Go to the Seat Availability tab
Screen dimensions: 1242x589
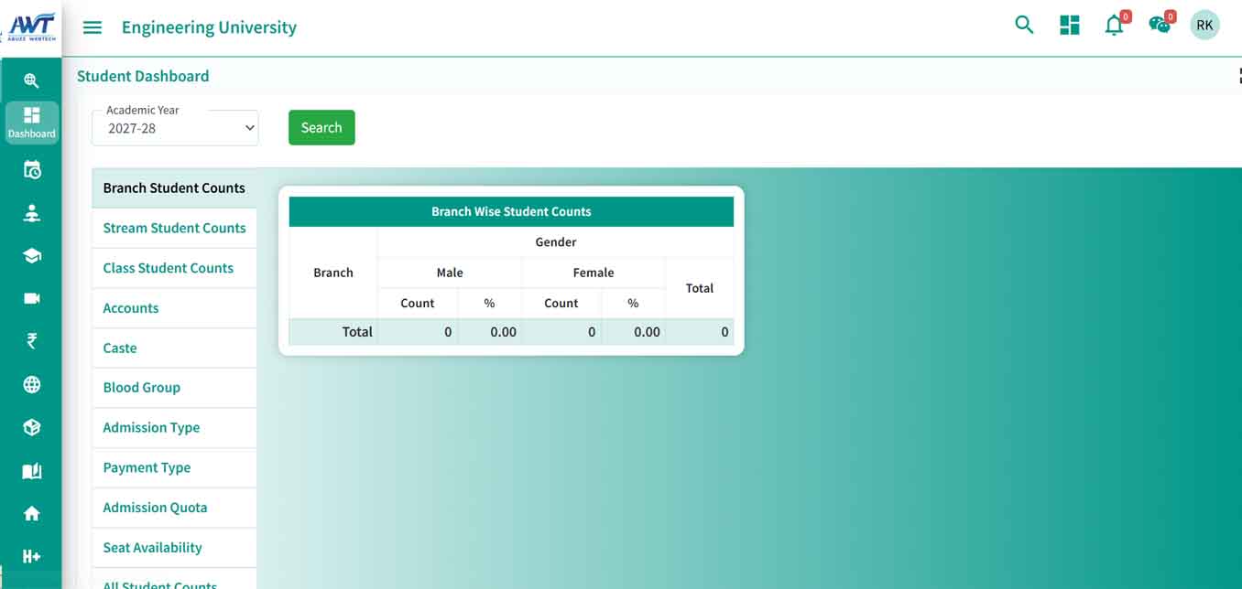pyautogui.click(x=152, y=548)
